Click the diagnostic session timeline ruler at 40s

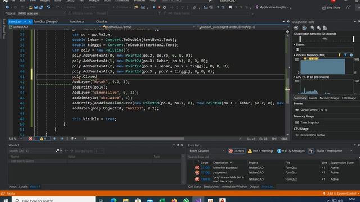[x=324, y=39]
